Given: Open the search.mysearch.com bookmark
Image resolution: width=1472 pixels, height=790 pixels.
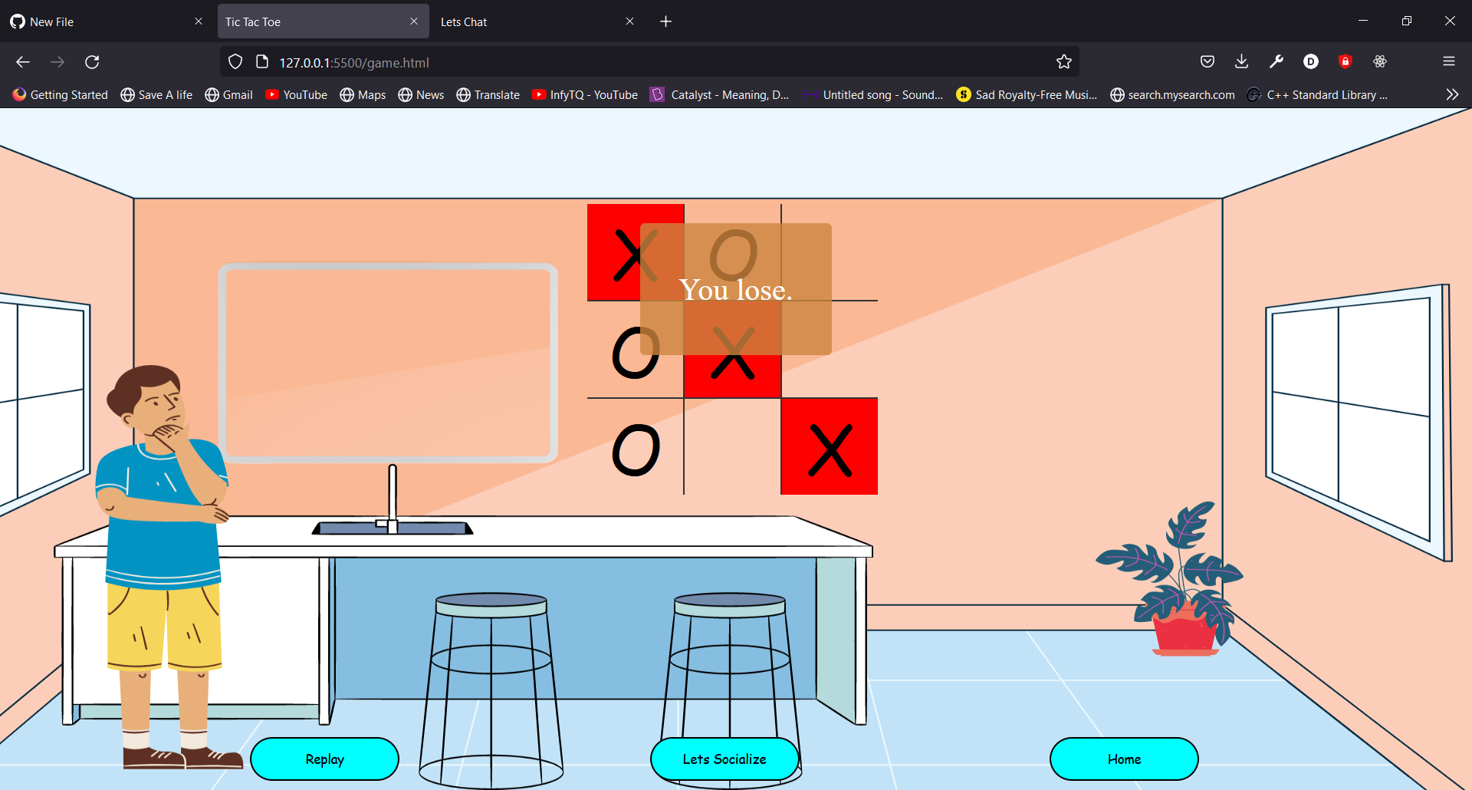Looking at the screenshot, I should pos(1172,94).
